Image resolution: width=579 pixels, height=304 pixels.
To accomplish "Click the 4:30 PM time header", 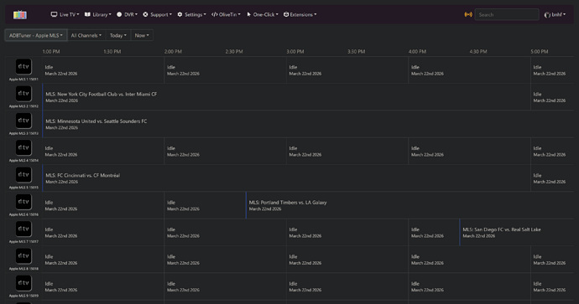I will point(478,52).
